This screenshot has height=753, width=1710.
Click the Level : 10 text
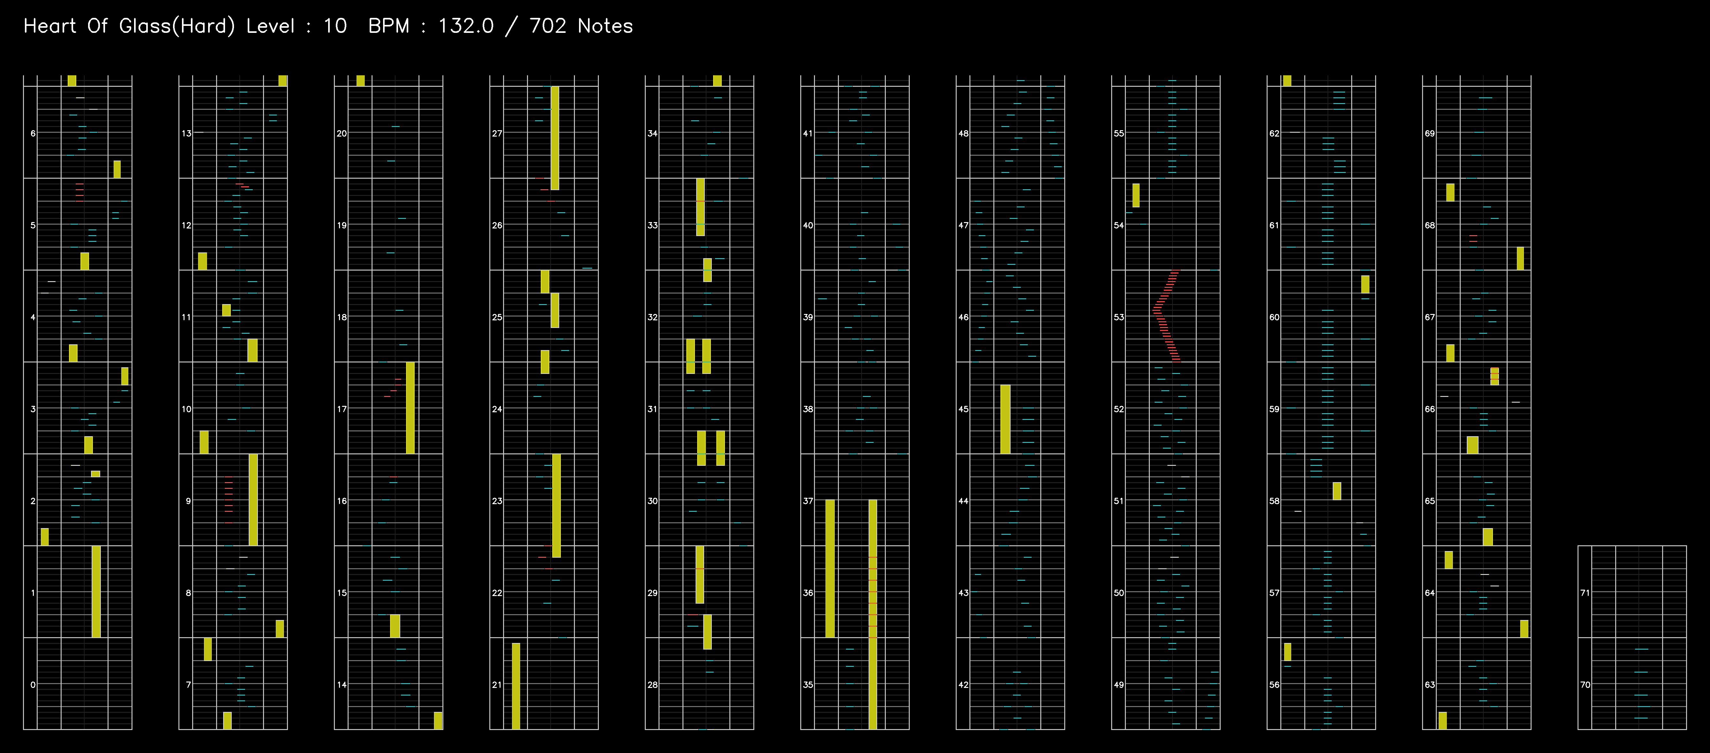[x=297, y=26]
